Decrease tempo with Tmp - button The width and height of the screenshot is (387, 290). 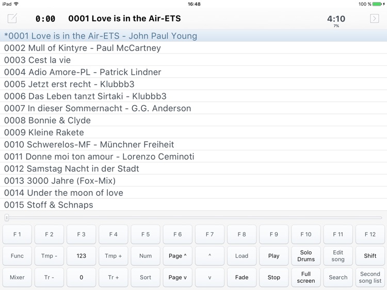point(49,256)
